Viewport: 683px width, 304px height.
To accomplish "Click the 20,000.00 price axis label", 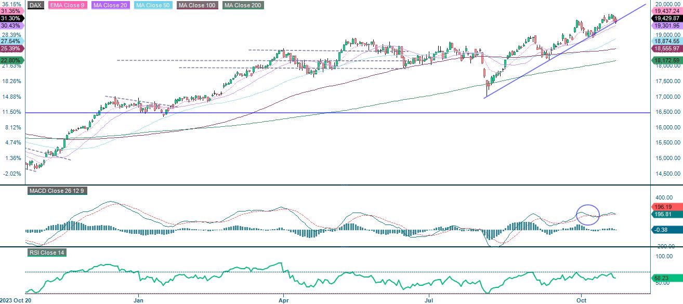I will (667, 5).
